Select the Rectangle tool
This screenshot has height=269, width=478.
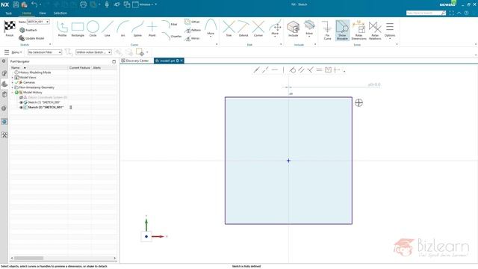click(x=78, y=28)
